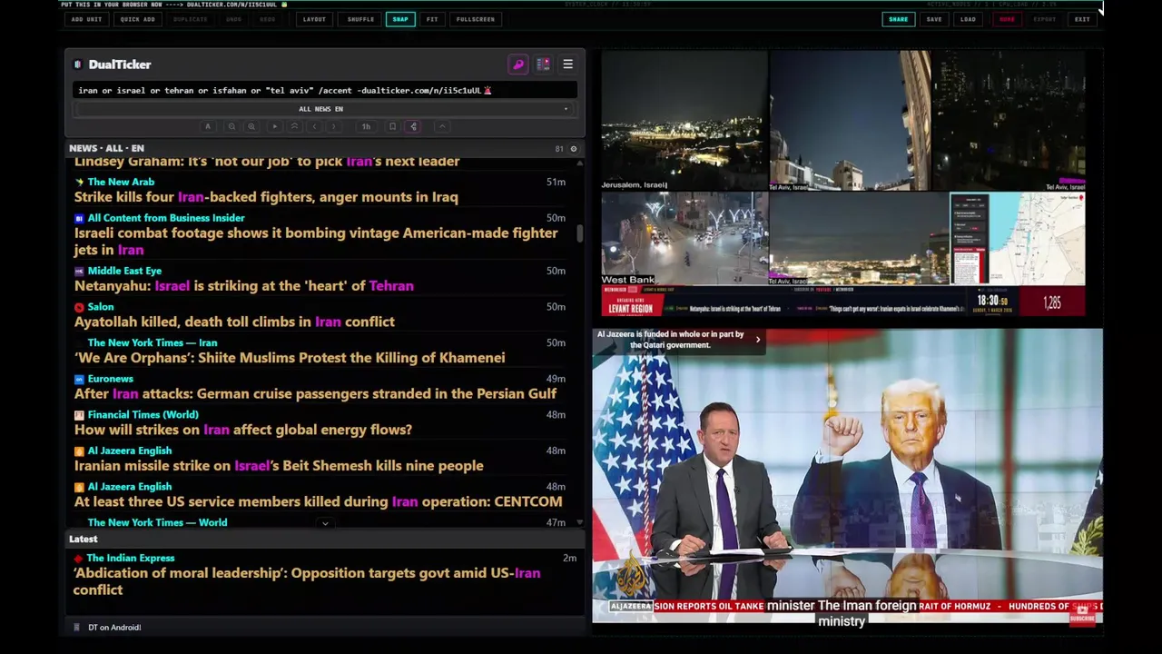Go to next page with right arrow

coord(334,126)
